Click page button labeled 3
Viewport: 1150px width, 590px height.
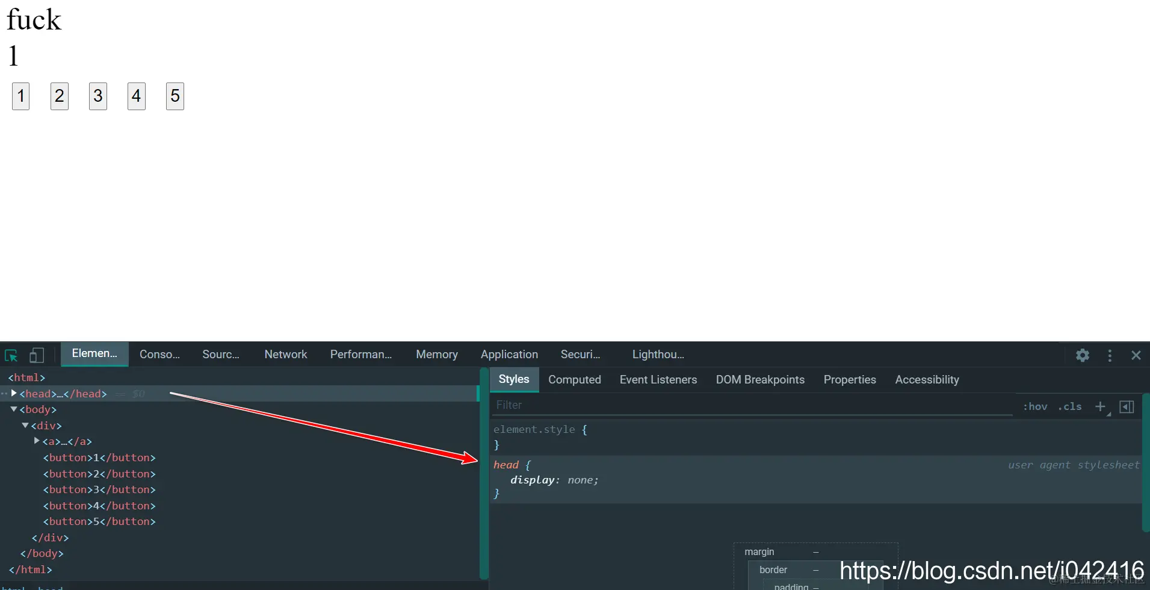click(98, 96)
